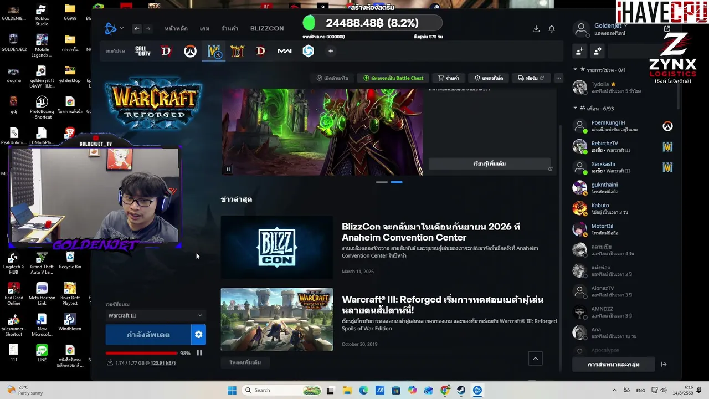Open the shop tab (ร้านค้า) in the top menu
This screenshot has height=399, width=709.
tap(230, 29)
